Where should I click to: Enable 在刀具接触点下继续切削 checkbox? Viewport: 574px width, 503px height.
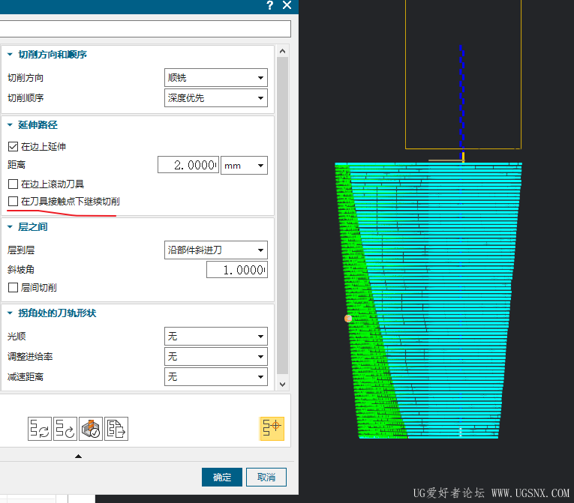[13, 201]
